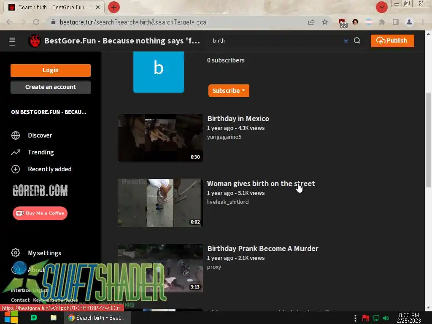Reload the page with the refresh icon
This screenshot has height=324, width=432.
(x=36, y=22)
